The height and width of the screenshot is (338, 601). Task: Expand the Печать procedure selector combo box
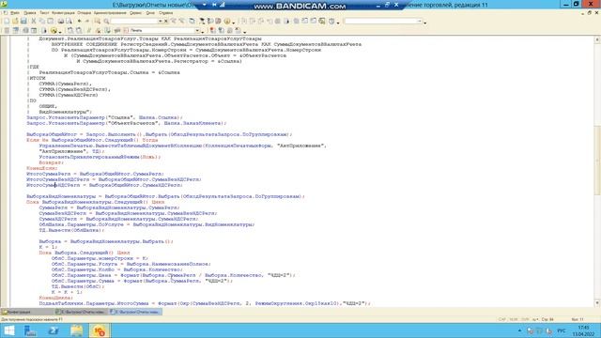coord(198,30)
